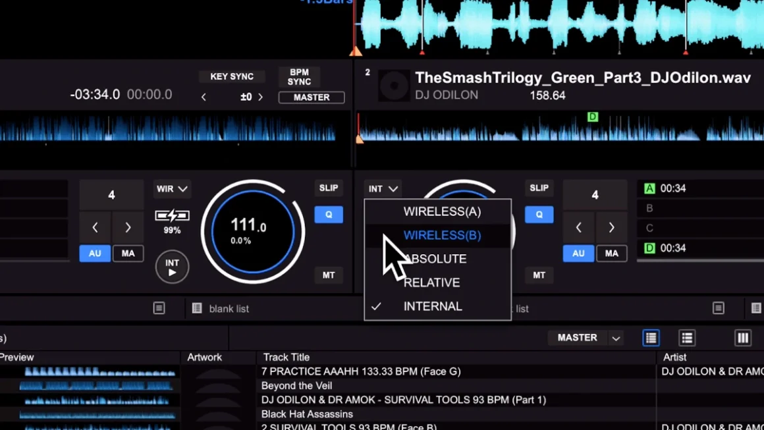Viewport: 764px width, 430px height.
Task: Sort by Artist column header
Action: pos(674,357)
